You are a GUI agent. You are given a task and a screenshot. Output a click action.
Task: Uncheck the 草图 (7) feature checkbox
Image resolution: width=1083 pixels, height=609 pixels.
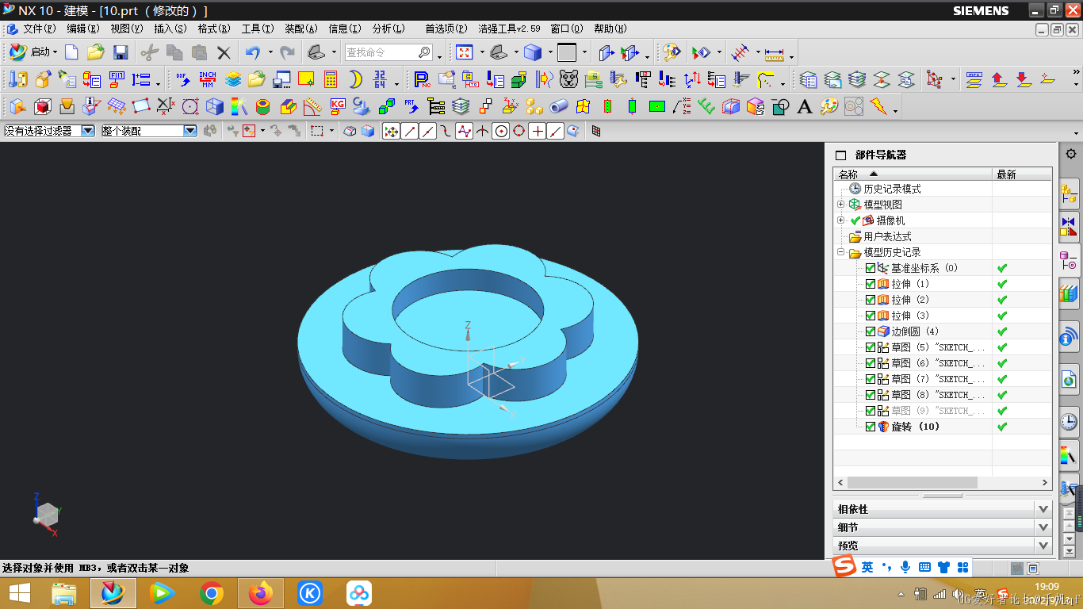click(871, 379)
